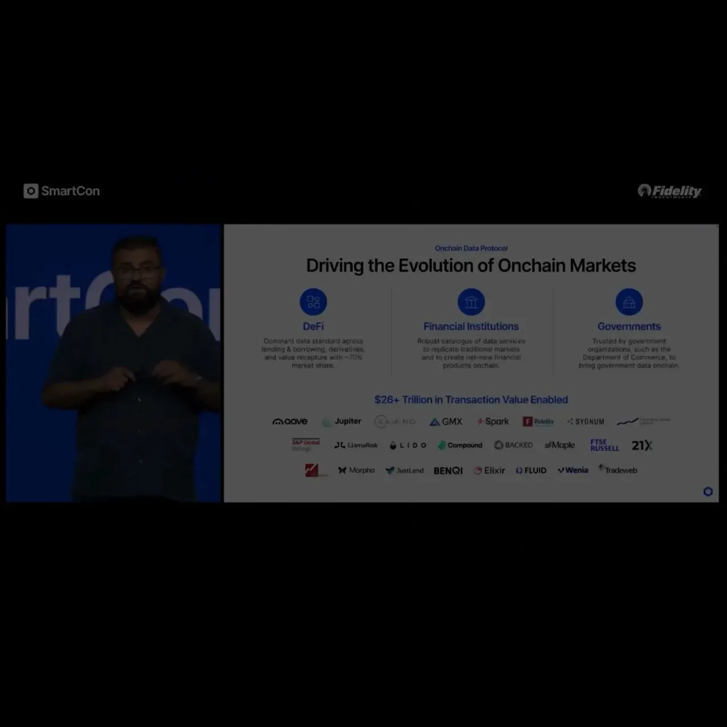This screenshot has width=727, height=727.
Task: Click the "Onchain Data Protocol" subtitle
Action: point(471,248)
